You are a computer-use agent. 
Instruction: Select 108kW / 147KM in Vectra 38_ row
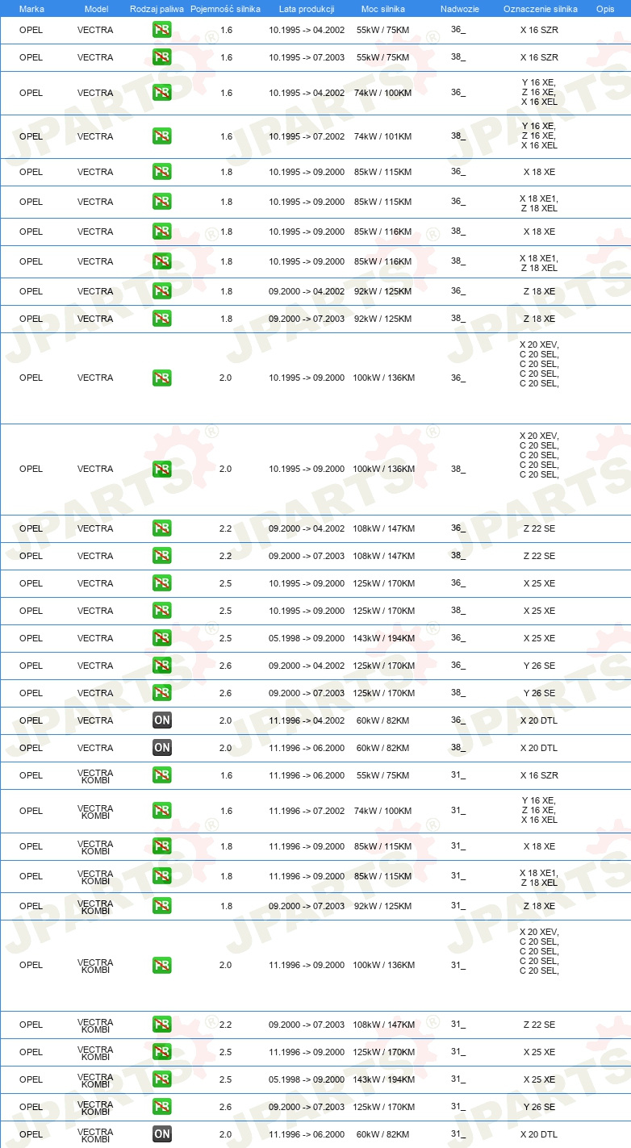(x=382, y=556)
